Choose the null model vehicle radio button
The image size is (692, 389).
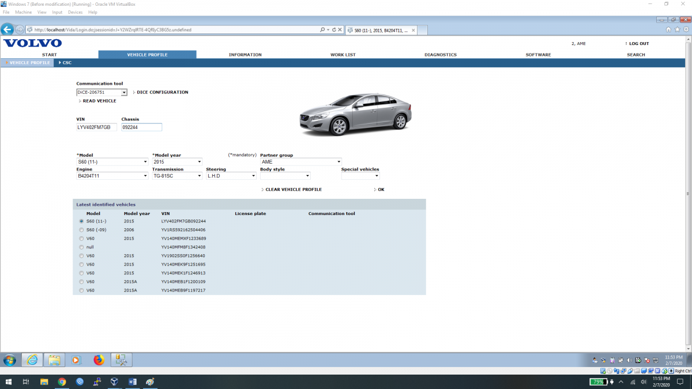coord(81,247)
